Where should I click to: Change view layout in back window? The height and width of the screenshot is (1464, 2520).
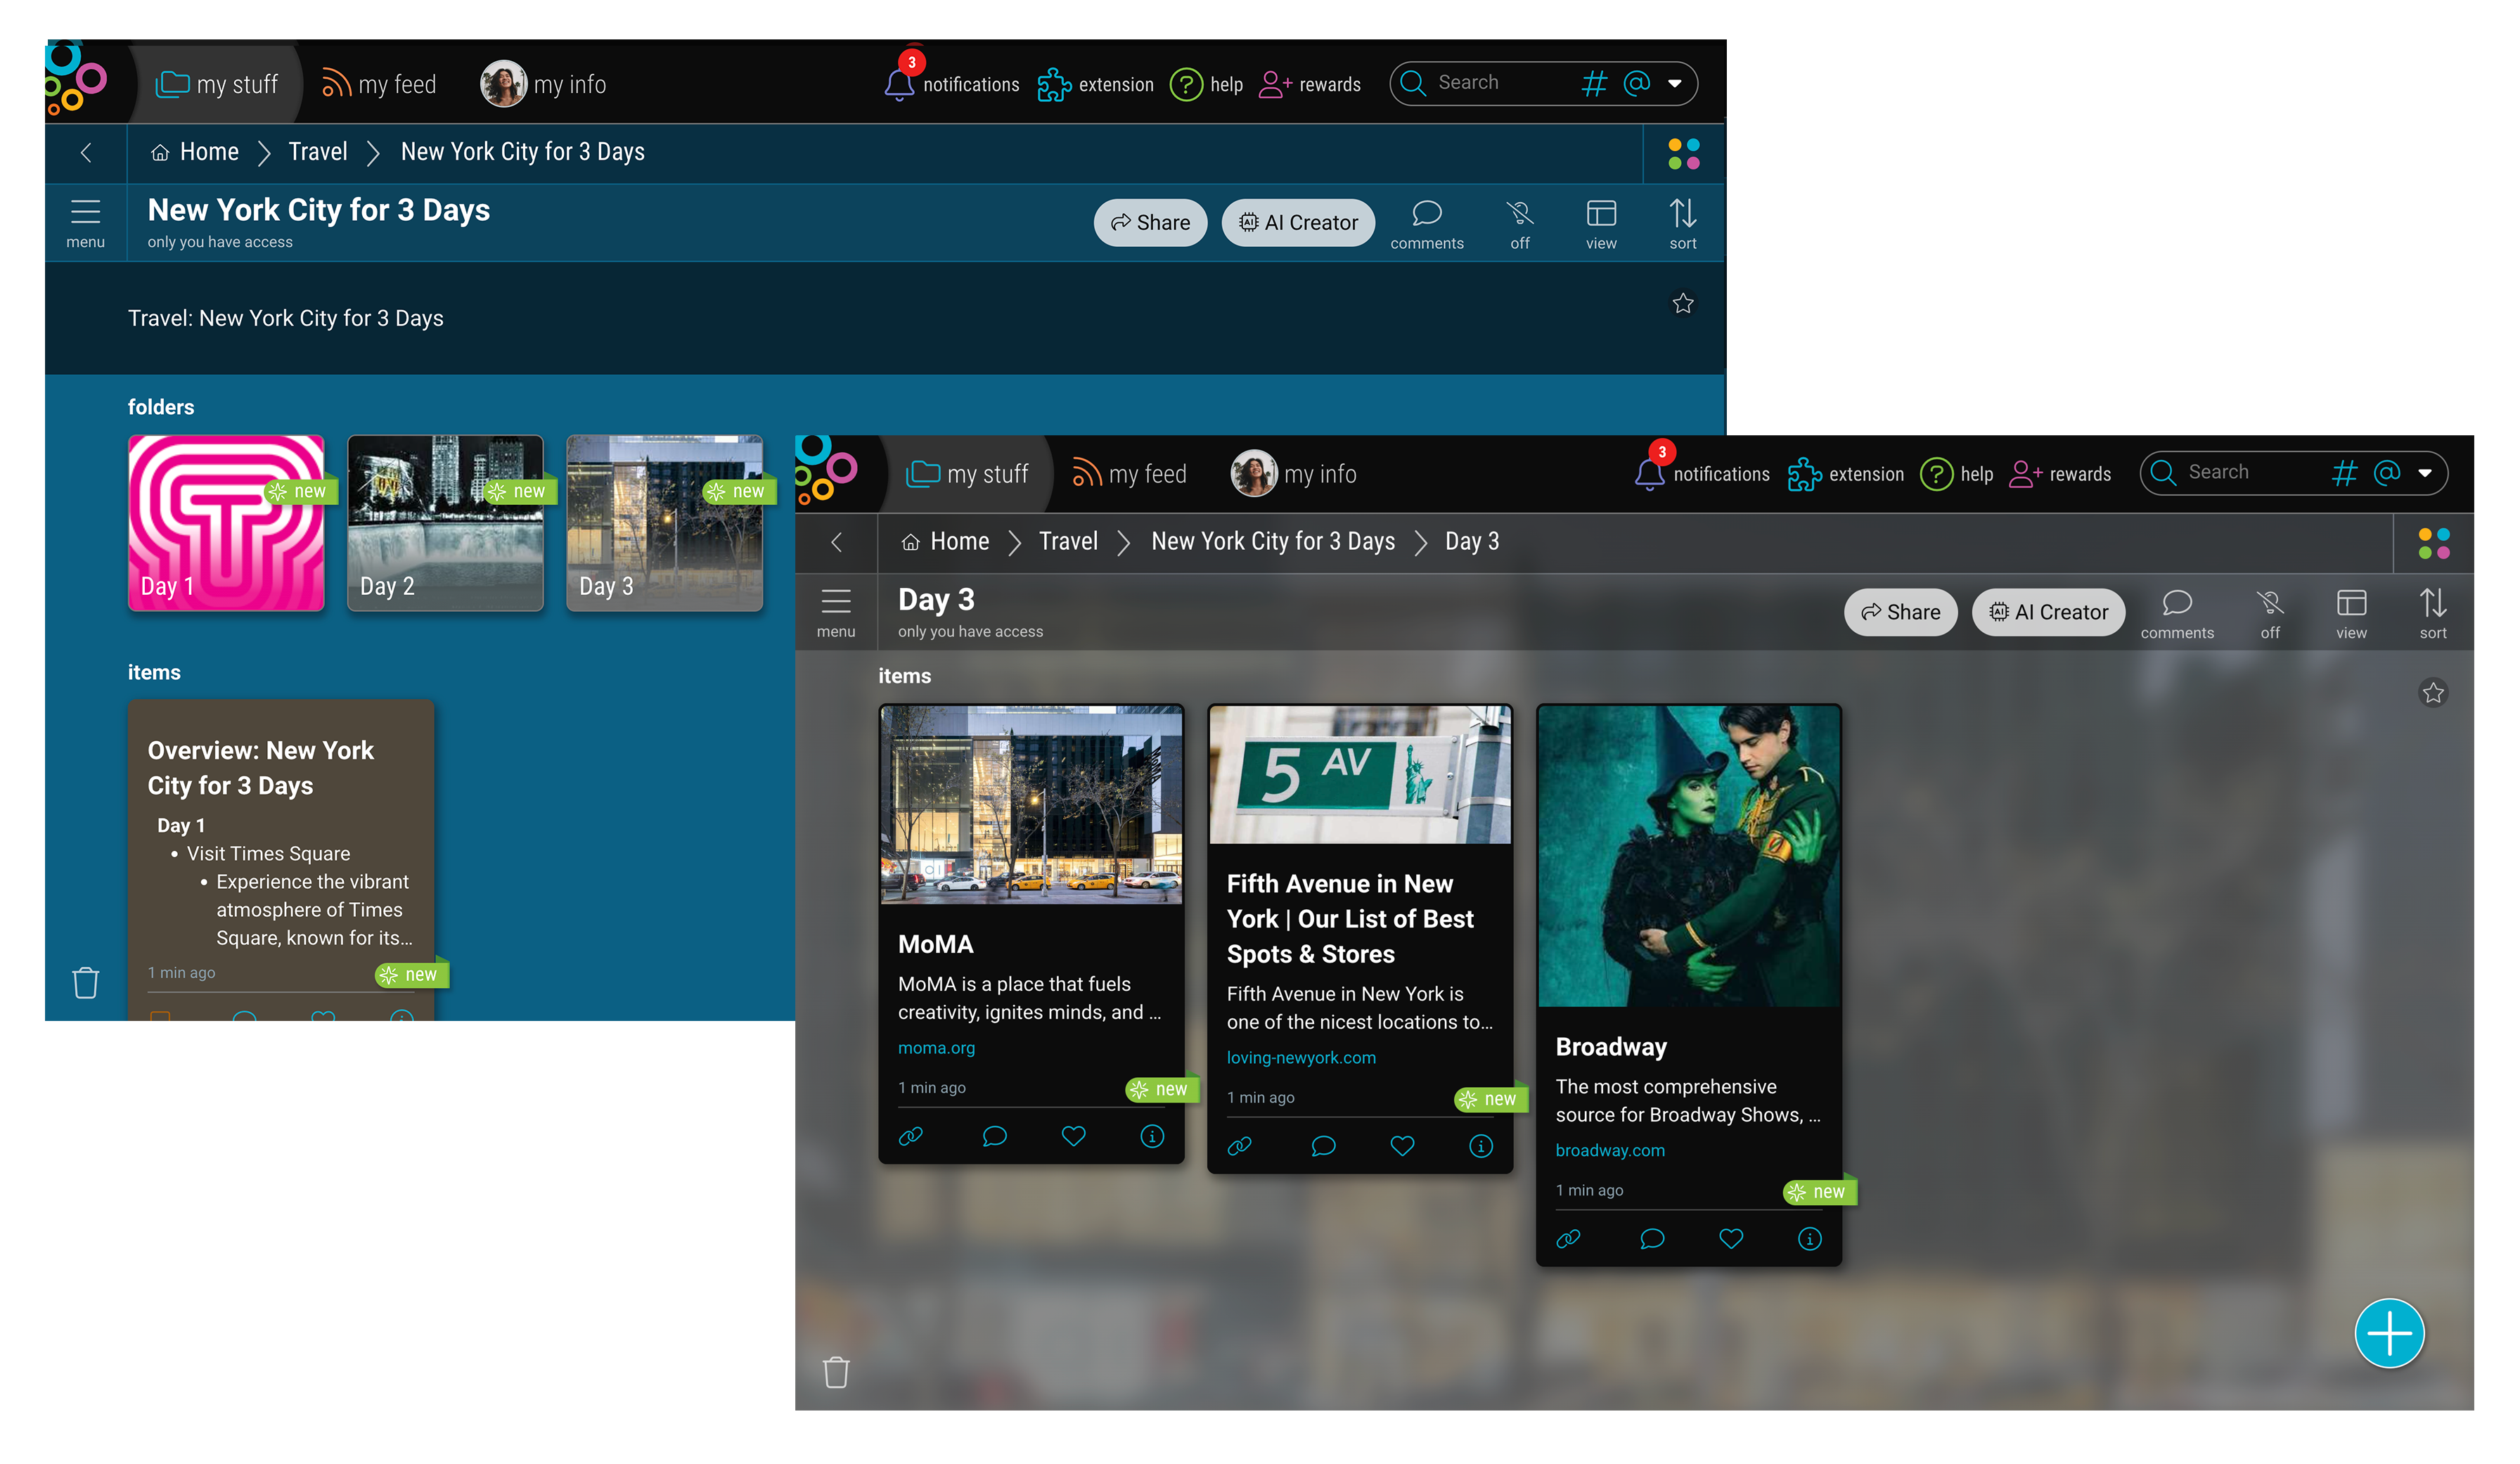pos(1600,224)
